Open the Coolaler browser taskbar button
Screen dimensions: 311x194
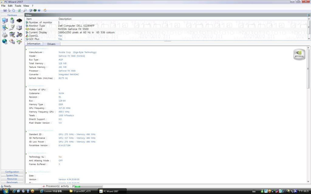(52, 191)
